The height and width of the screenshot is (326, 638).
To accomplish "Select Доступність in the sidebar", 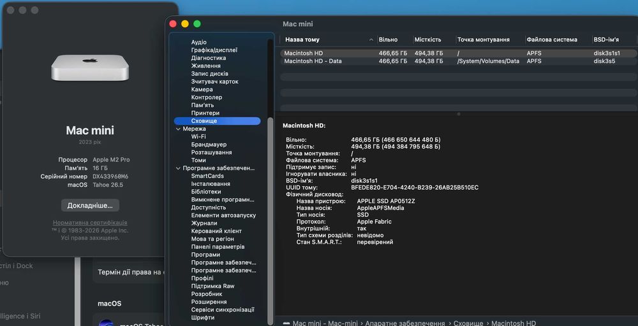I will coord(209,208).
